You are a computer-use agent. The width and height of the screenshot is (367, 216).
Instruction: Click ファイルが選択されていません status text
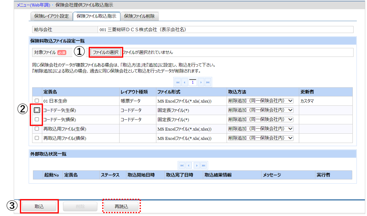(x=148, y=52)
